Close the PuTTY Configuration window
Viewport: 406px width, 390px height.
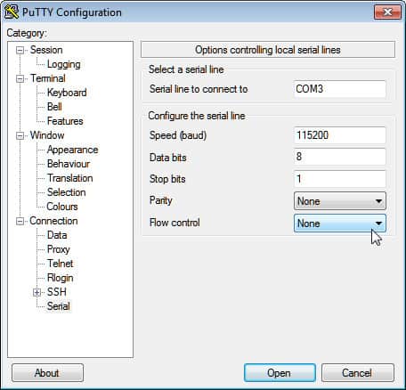[x=387, y=12]
